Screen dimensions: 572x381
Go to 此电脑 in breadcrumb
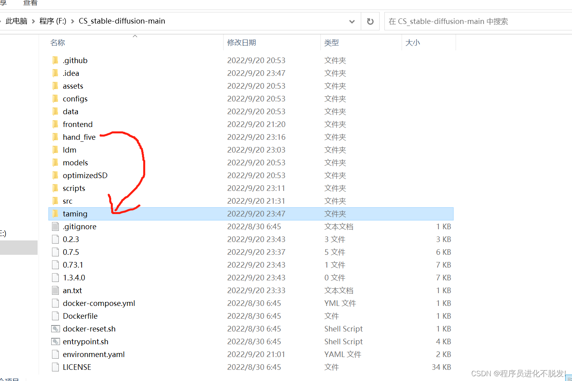point(16,21)
